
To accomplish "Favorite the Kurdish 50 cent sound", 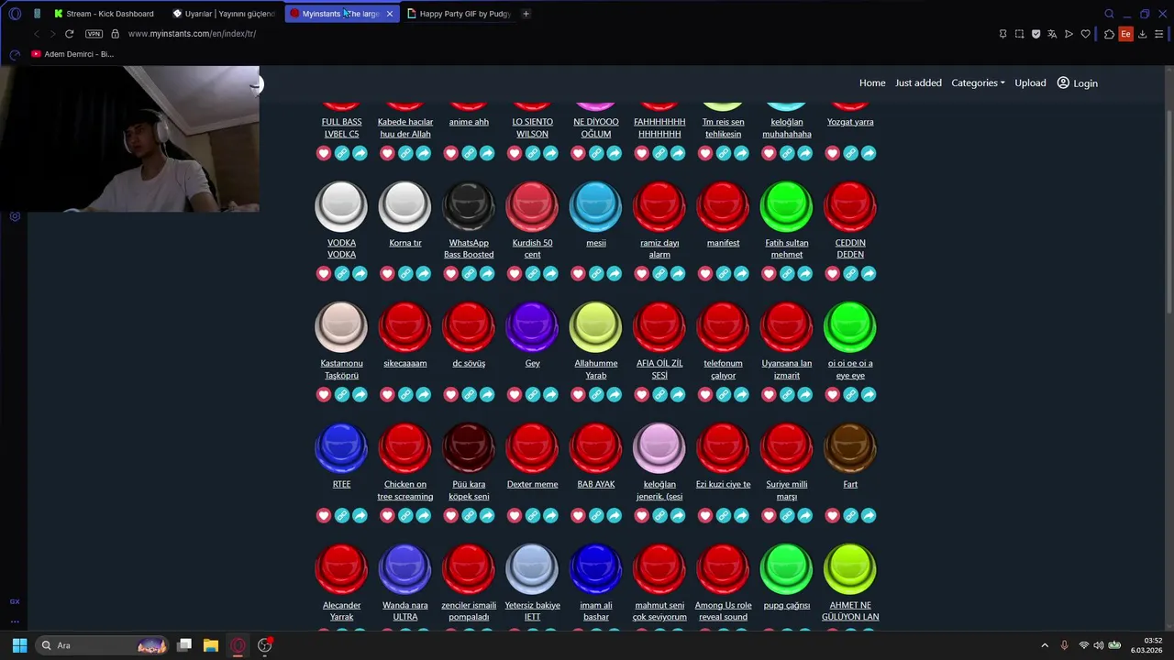I will (x=515, y=274).
